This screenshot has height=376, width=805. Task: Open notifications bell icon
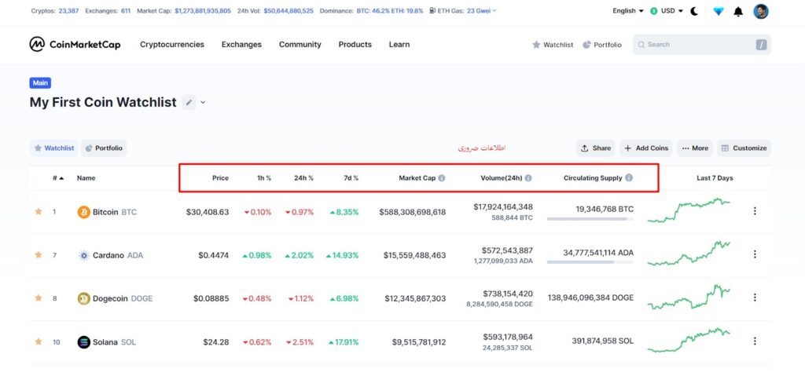(x=738, y=11)
